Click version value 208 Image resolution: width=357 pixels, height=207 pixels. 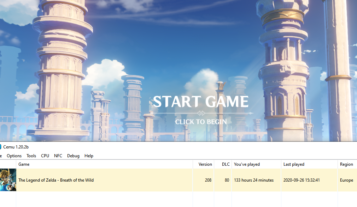(208, 180)
